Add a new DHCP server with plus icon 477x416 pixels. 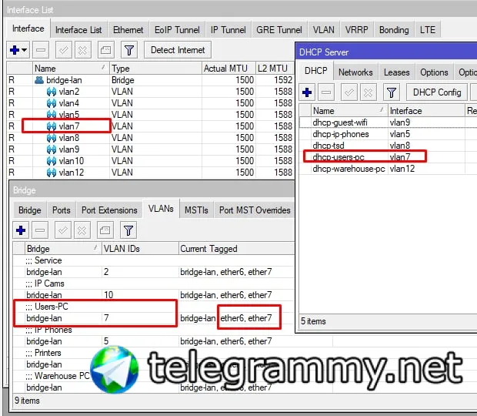click(x=307, y=92)
